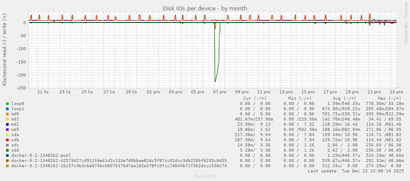Select the purple md5 legend swatch

click(x=7, y=130)
